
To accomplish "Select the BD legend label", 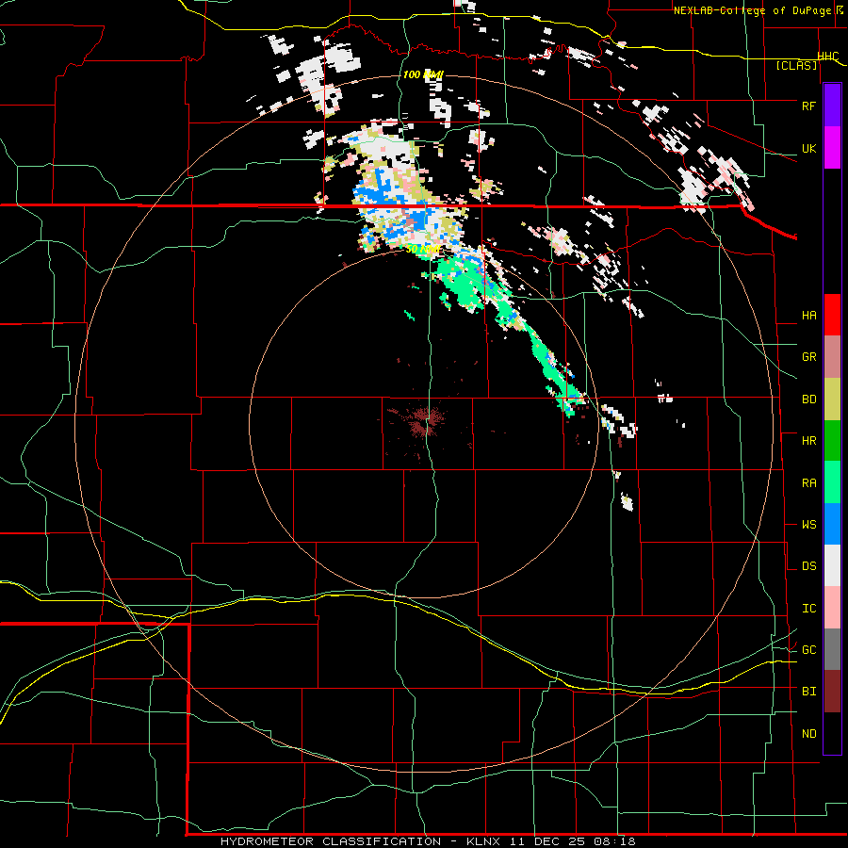I will [808, 400].
